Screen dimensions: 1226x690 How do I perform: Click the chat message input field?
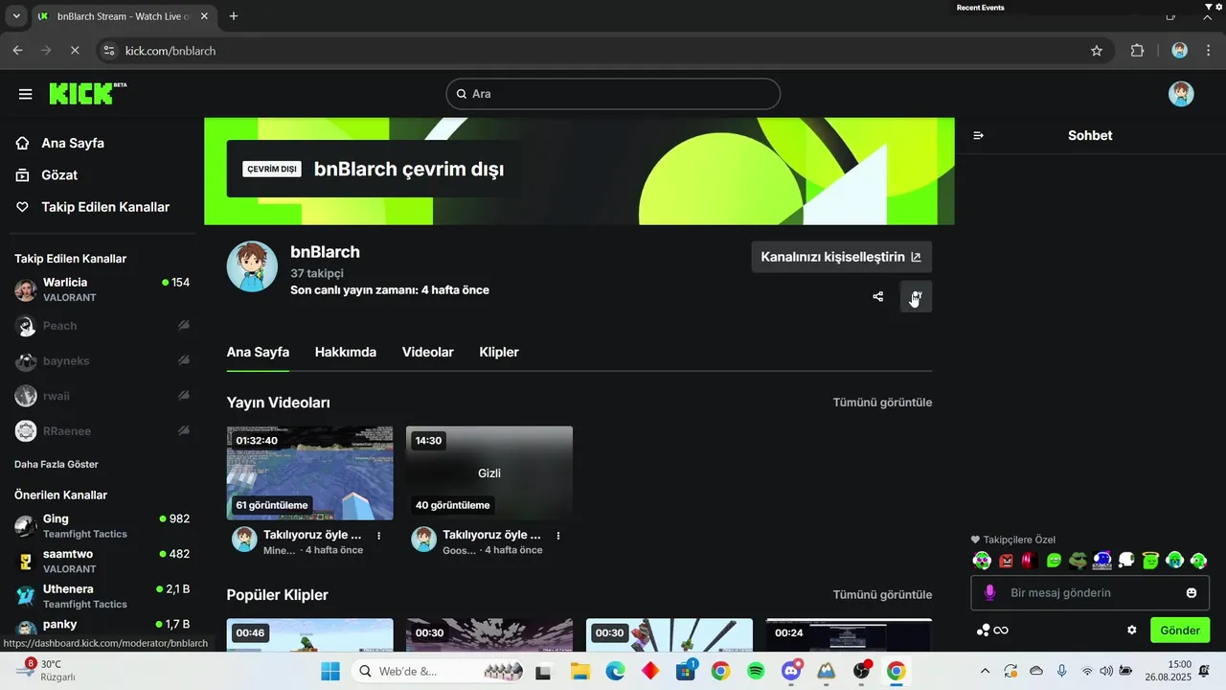pyautogui.click(x=1090, y=593)
